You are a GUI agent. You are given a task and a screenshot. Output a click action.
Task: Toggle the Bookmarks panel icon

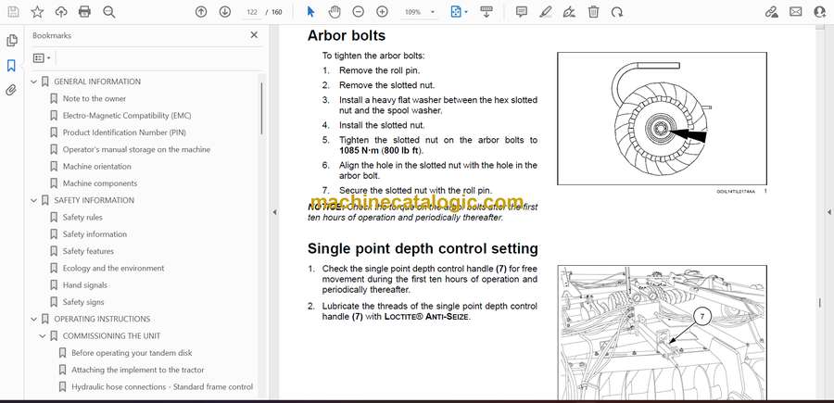(x=11, y=66)
